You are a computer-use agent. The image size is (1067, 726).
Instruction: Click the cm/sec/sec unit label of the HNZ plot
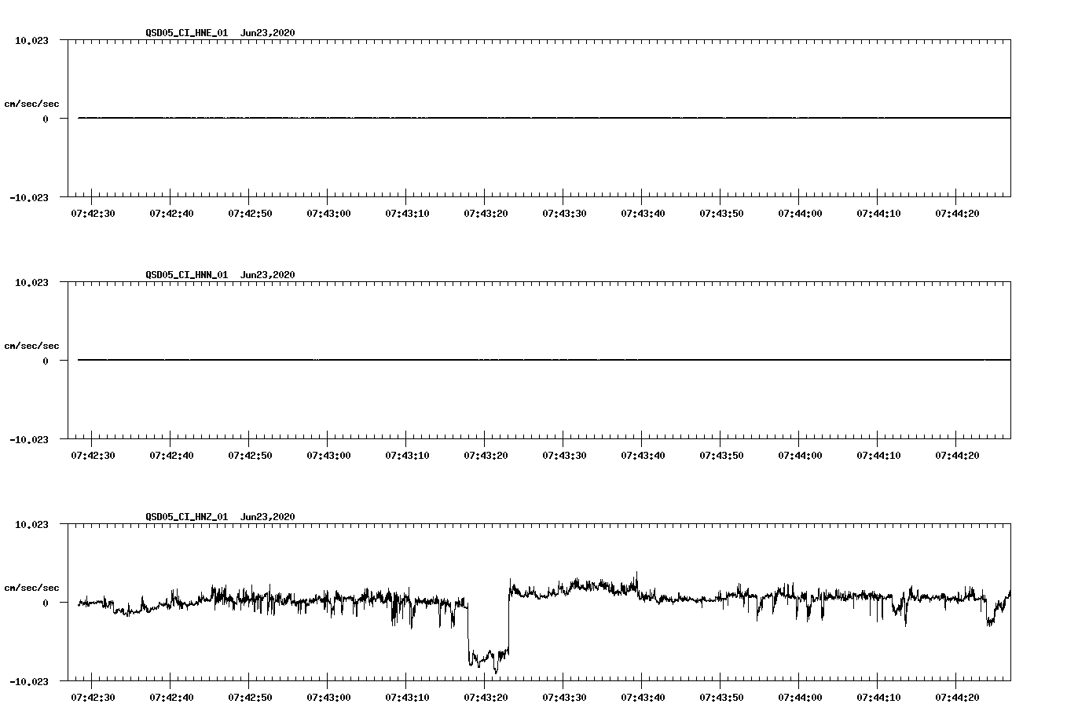(x=31, y=588)
